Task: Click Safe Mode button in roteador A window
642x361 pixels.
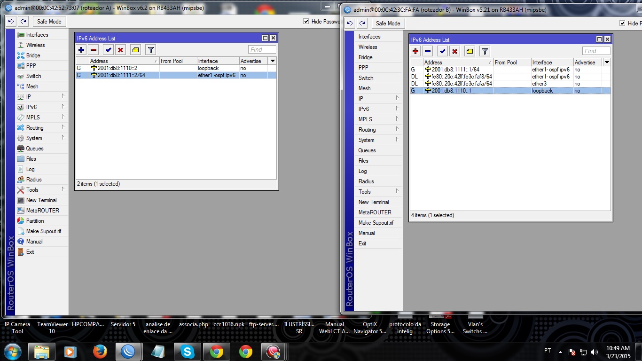Action: click(49, 22)
